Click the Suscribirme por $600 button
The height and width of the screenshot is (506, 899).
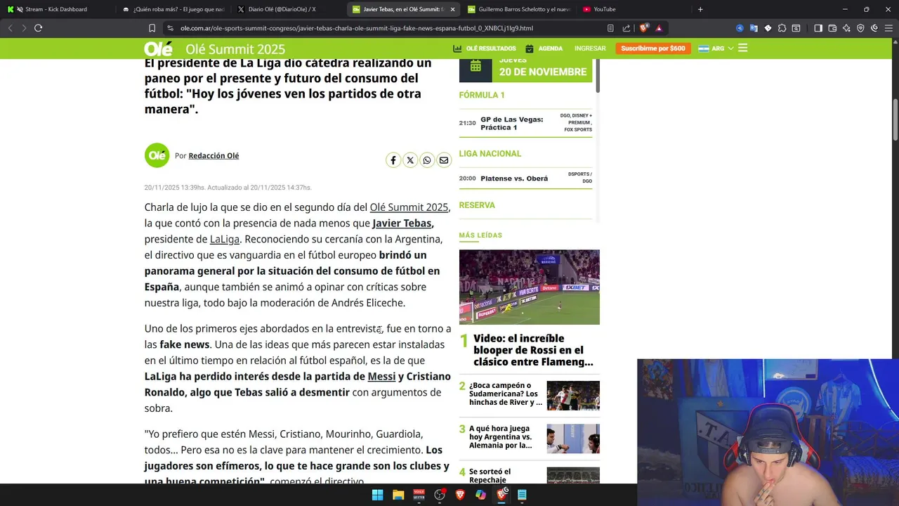click(x=653, y=48)
